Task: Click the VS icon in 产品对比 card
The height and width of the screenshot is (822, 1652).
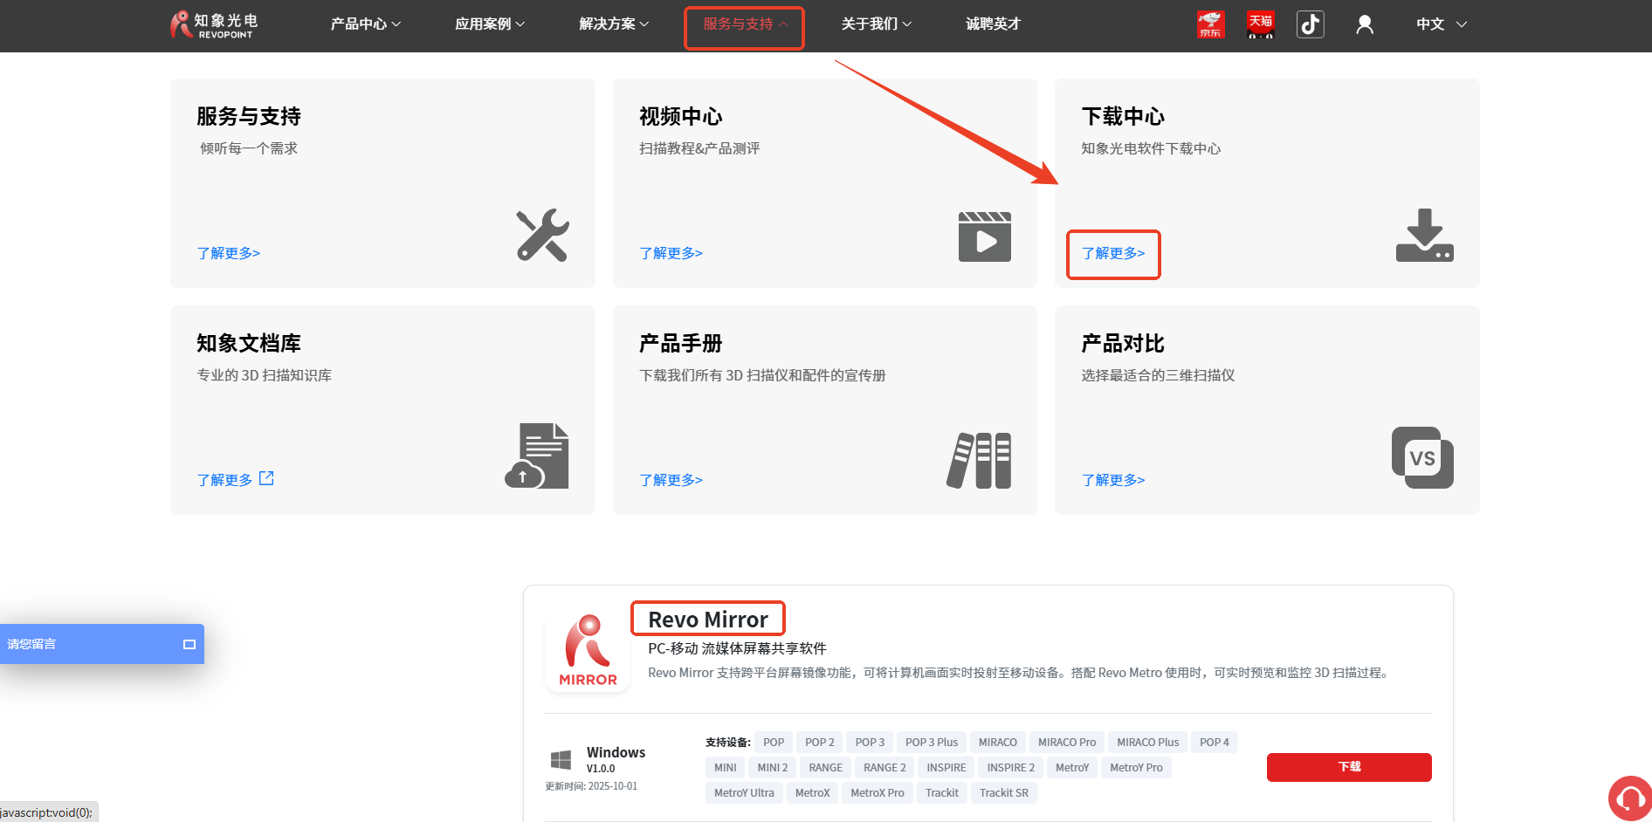Action: pyautogui.click(x=1422, y=457)
